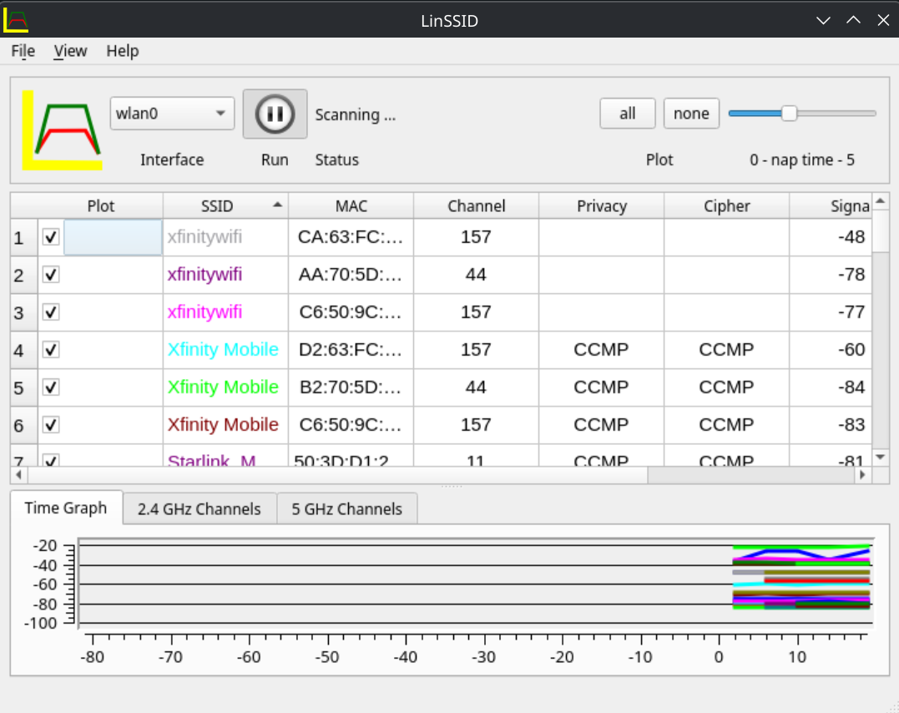Click the nap time slider handle
Viewport: 899px width, 713px height.
[x=789, y=114]
